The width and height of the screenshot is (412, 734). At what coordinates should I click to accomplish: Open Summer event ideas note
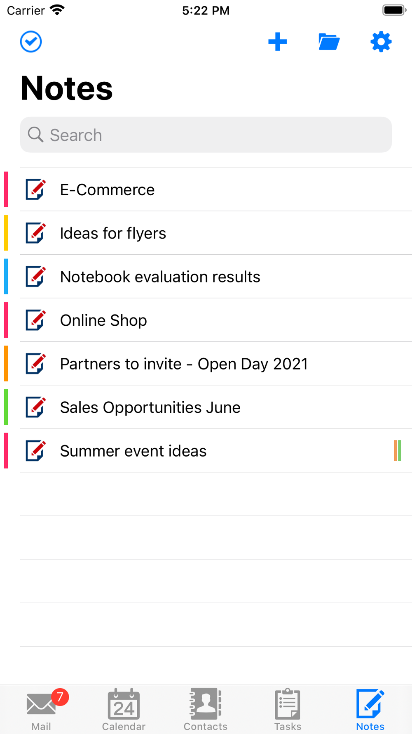(133, 451)
